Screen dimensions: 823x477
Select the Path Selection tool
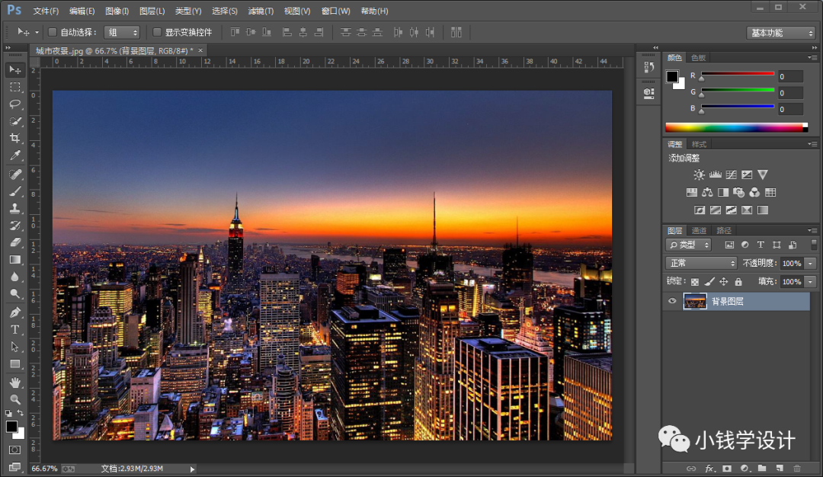pyautogui.click(x=15, y=347)
